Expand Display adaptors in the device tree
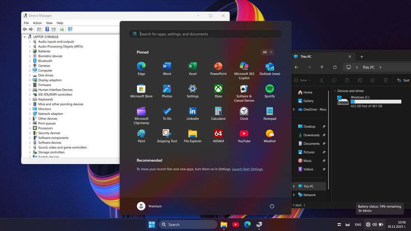The height and width of the screenshot is (231, 411). pos(30,80)
